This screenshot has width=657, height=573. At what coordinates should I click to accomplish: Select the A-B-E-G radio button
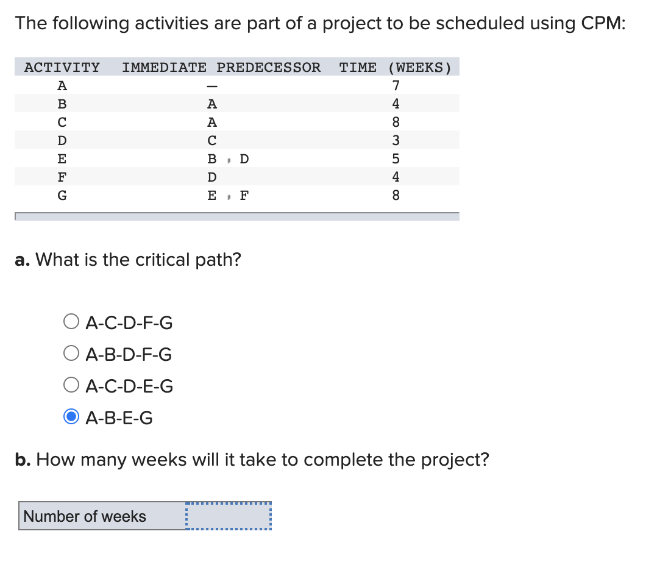click(71, 416)
